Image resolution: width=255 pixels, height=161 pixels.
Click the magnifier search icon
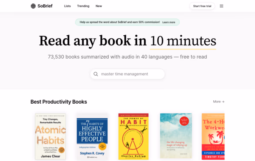[96, 74]
